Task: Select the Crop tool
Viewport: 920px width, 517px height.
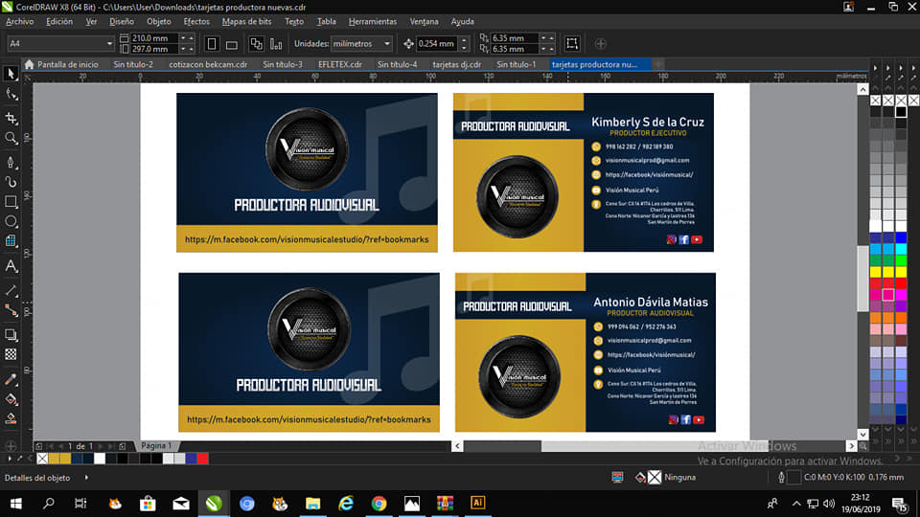Action: click(11, 118)
